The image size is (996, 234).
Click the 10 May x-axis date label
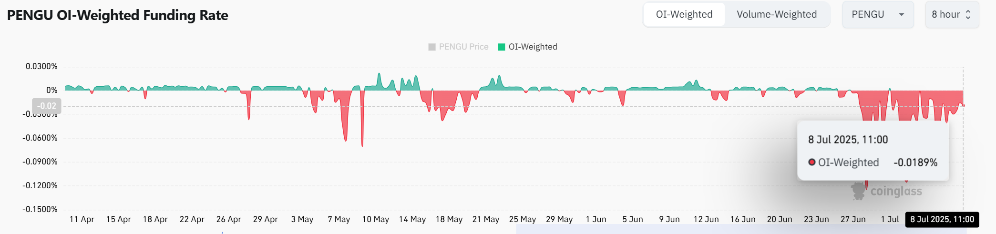(375, 219)
